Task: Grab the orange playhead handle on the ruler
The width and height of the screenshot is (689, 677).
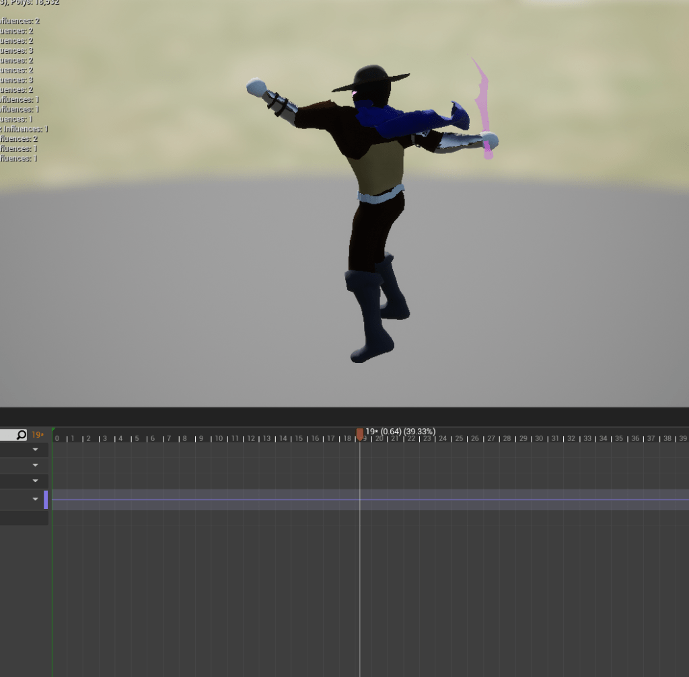Action: tap(360, 434)
